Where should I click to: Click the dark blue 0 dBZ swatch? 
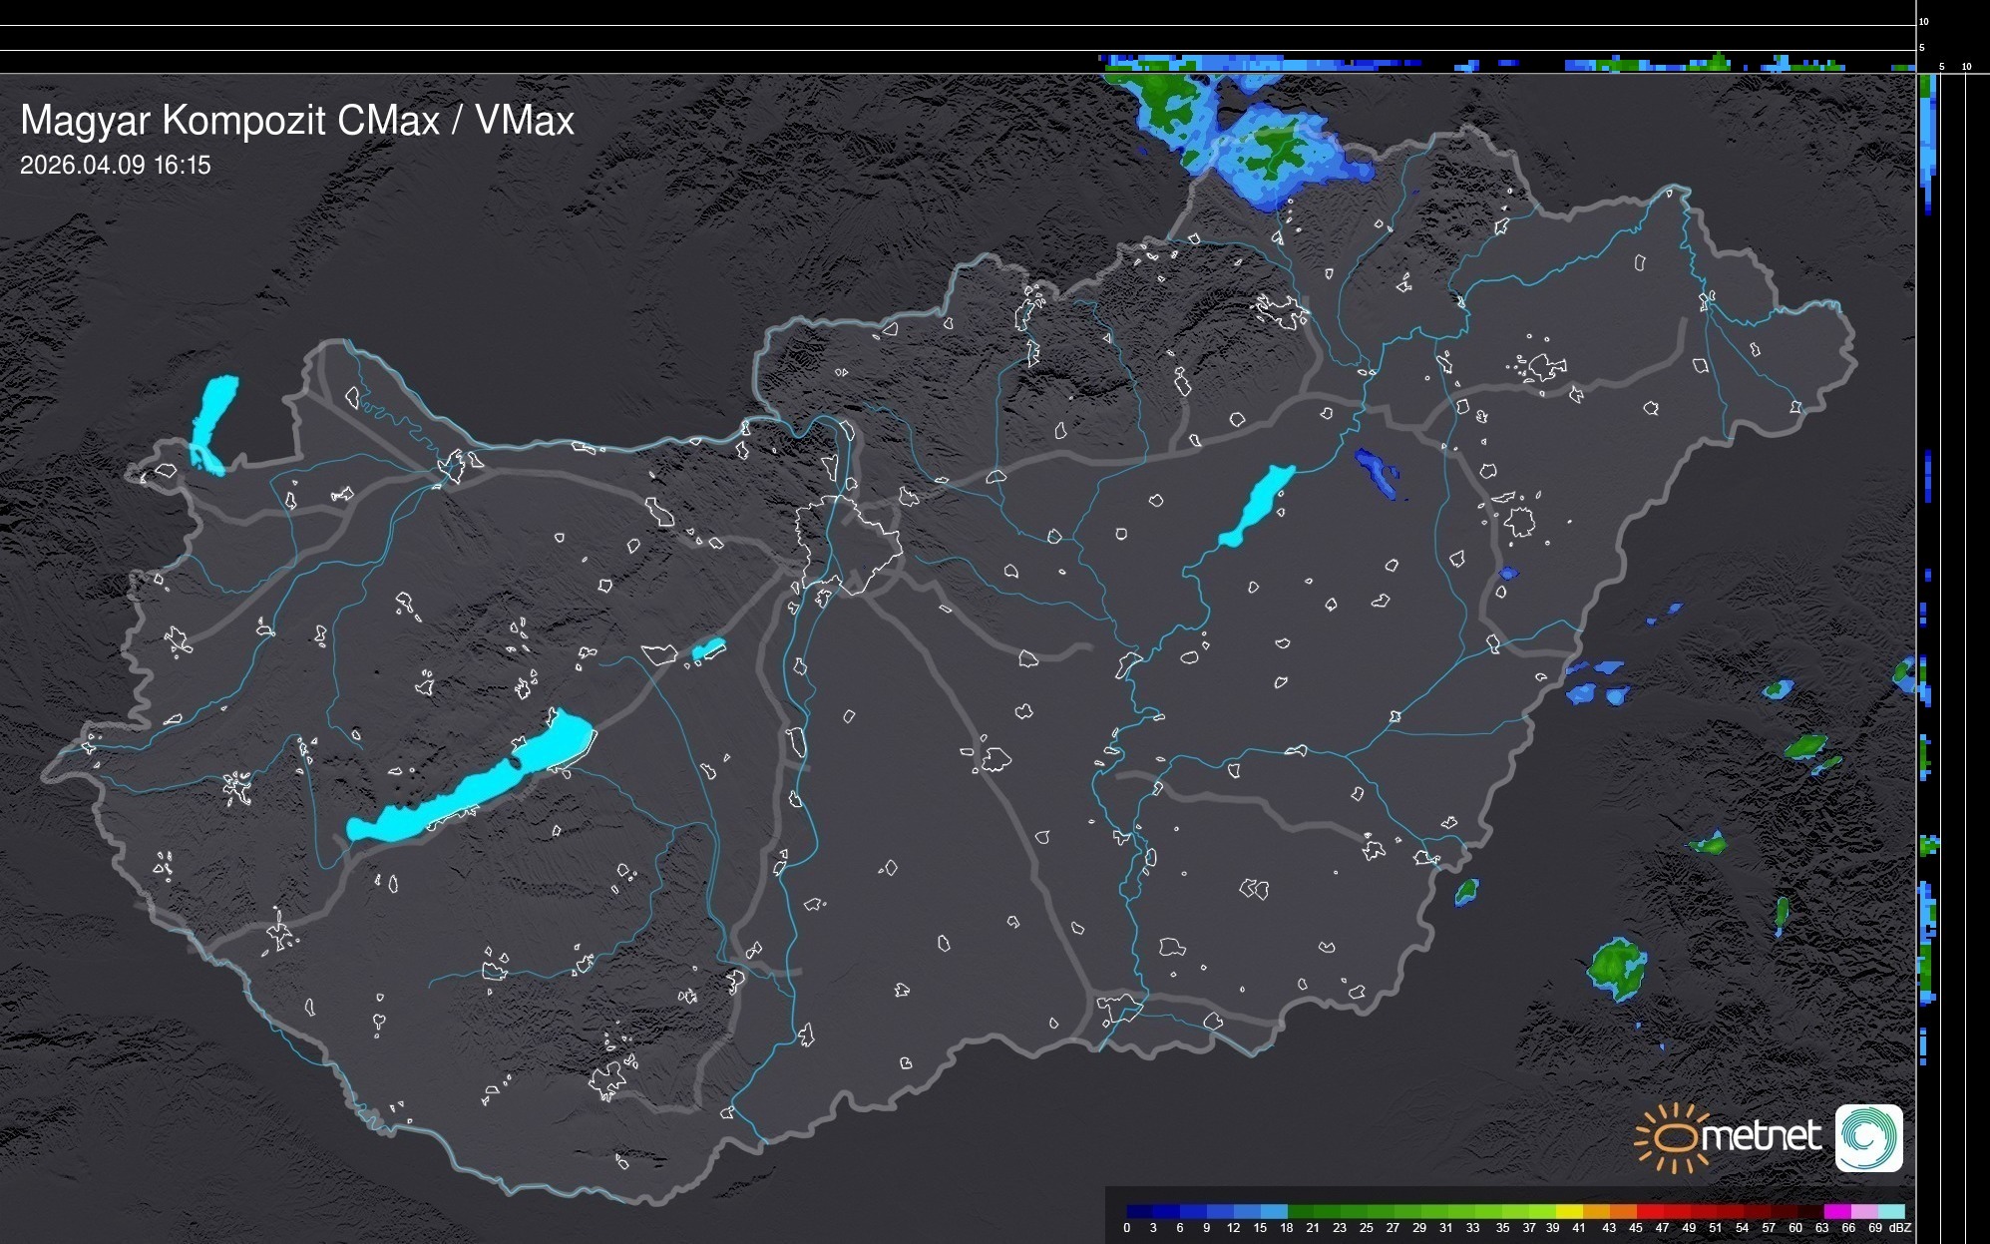pos(1138,1211)
